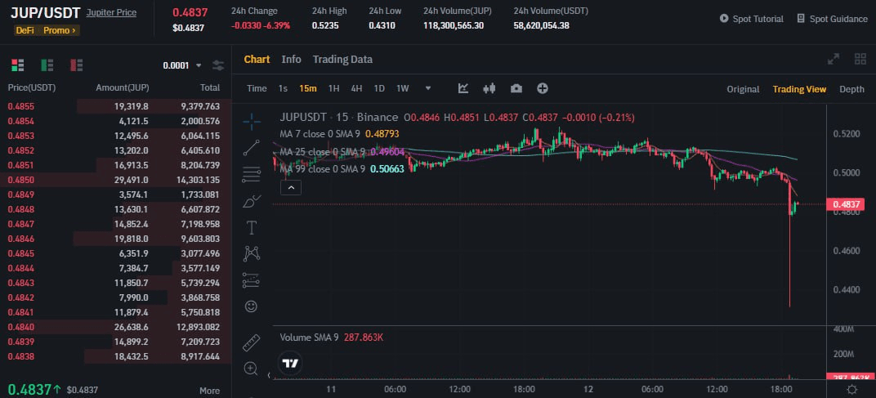Viewport: 876px width, 398px height.
Task: Switch chart view to Trading View
Action: [799, 89]
